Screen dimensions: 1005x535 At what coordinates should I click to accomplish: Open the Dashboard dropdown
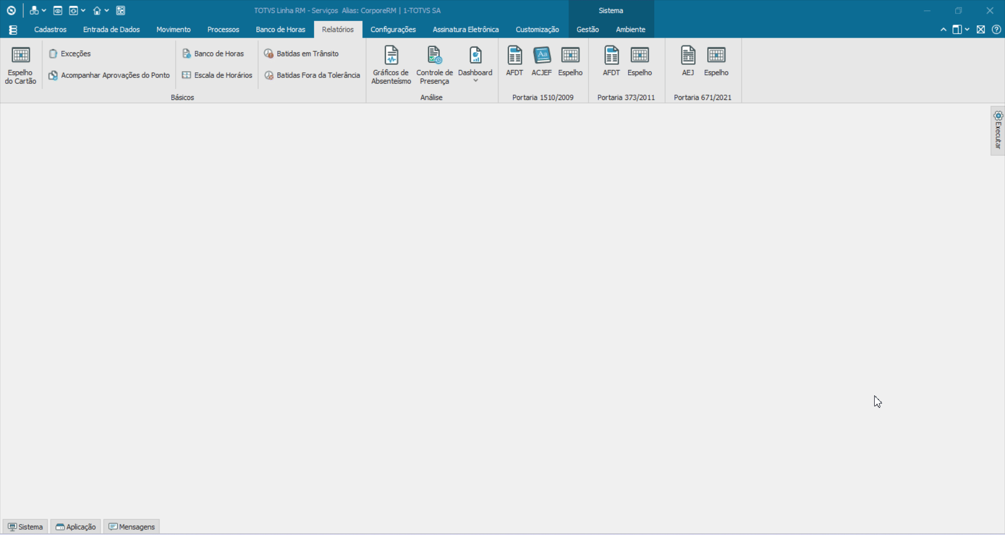[475, 65]
